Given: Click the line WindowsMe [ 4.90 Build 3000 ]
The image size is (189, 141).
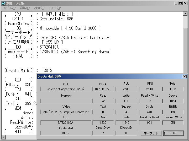Looking at the screenshot, I should [x=70, y=28].
